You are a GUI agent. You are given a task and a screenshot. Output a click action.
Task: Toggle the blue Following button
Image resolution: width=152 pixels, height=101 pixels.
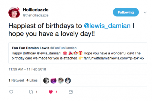(126, 12)
